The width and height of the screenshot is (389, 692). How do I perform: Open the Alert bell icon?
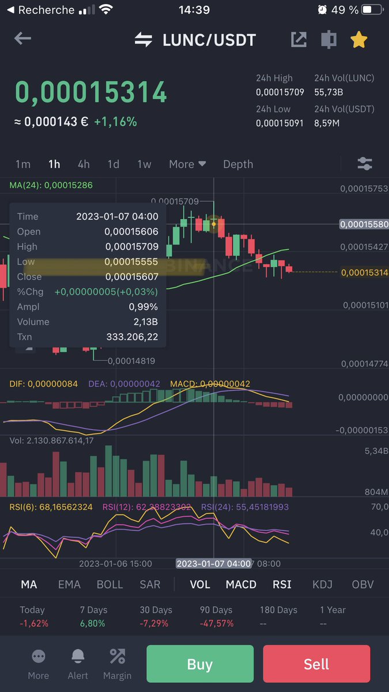point(78,663)
